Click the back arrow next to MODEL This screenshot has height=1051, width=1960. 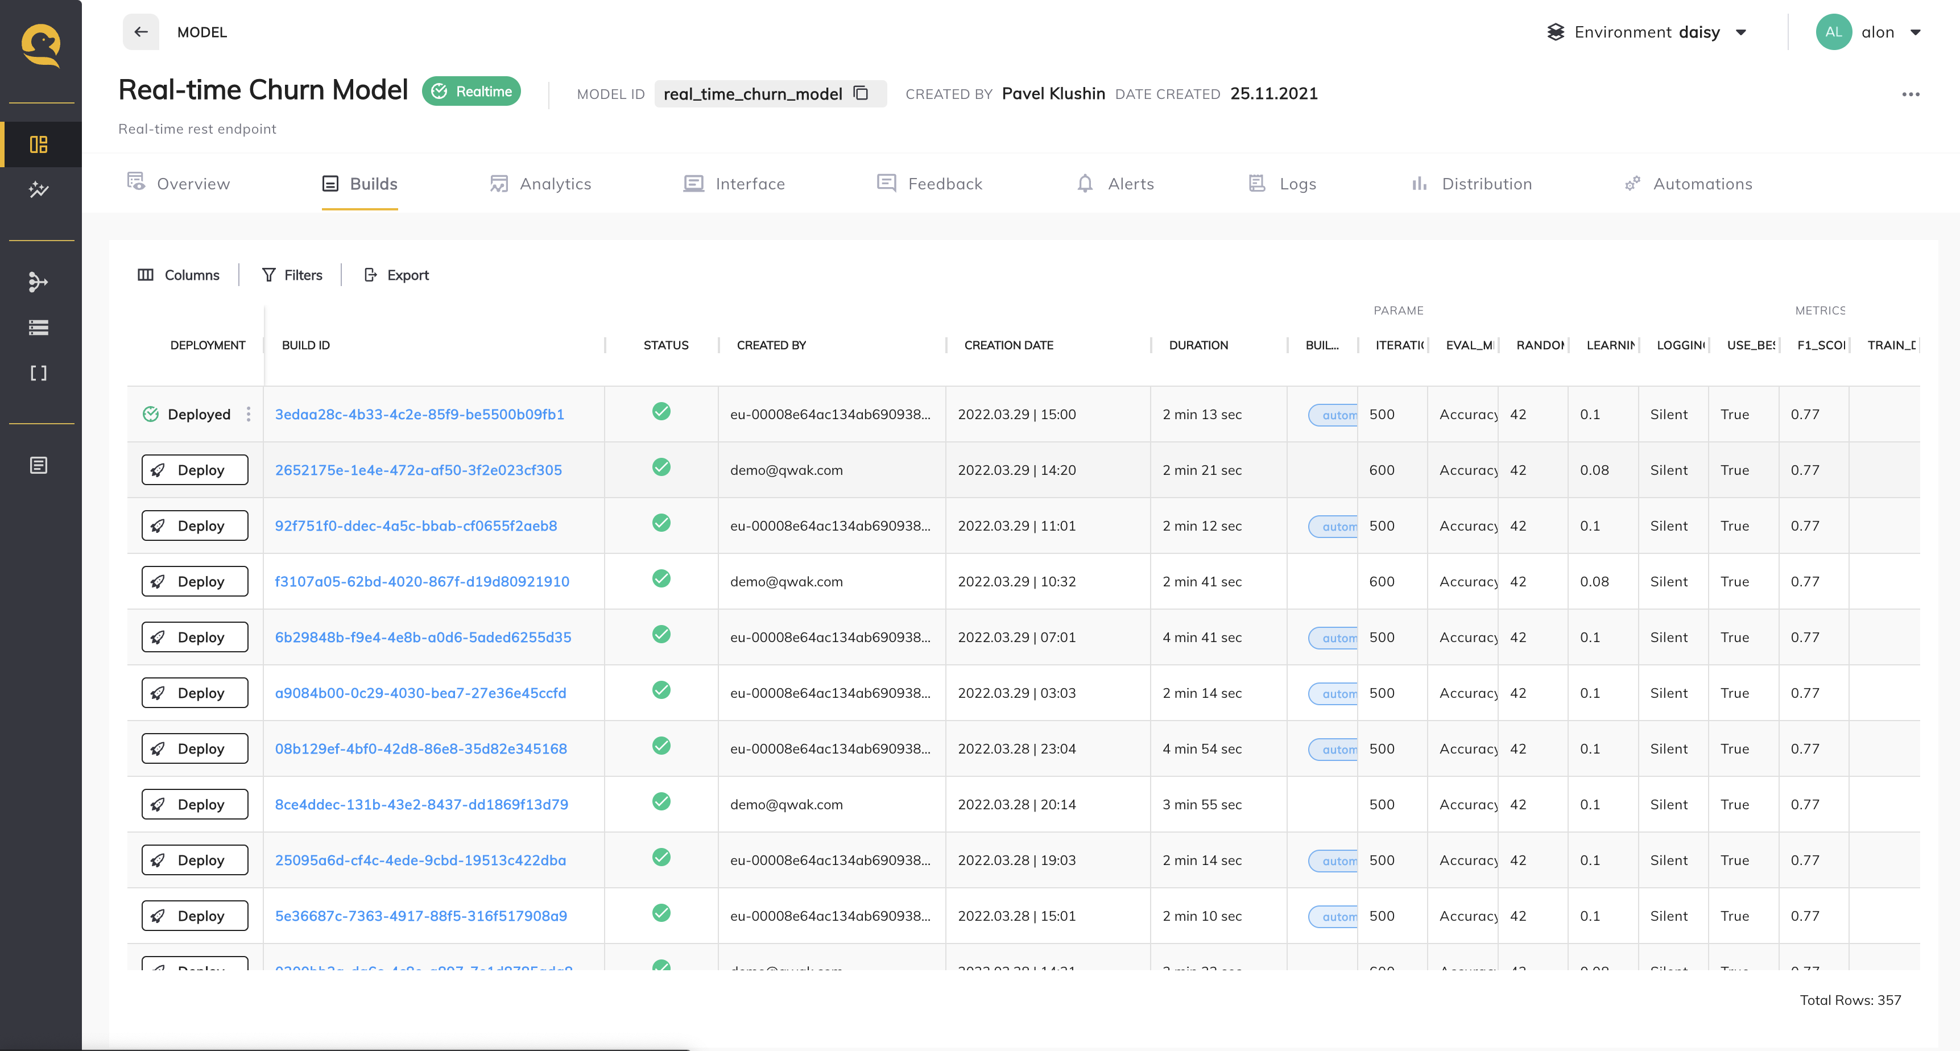tap(140, 32)
